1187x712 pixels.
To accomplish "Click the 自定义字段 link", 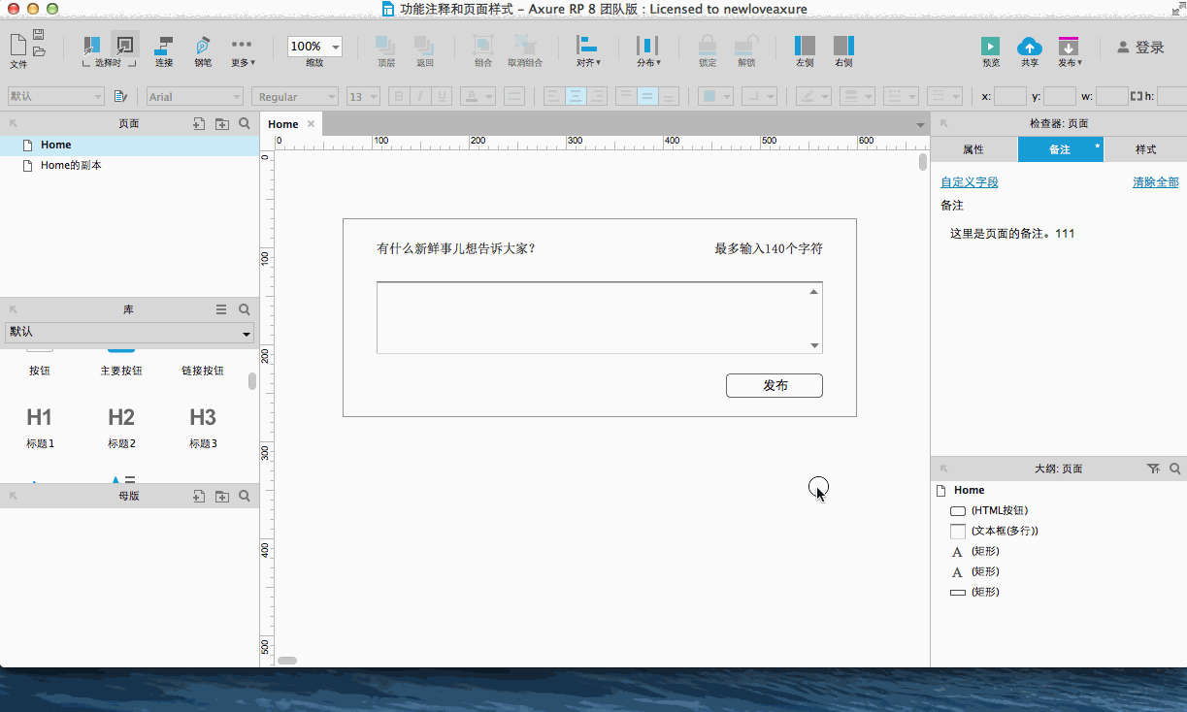I will tap(969, 181).
